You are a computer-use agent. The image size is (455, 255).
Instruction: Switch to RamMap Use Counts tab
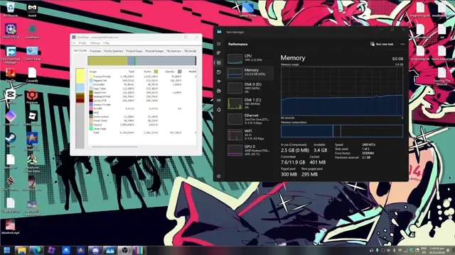pyautogui.click(x=80, y=50)
